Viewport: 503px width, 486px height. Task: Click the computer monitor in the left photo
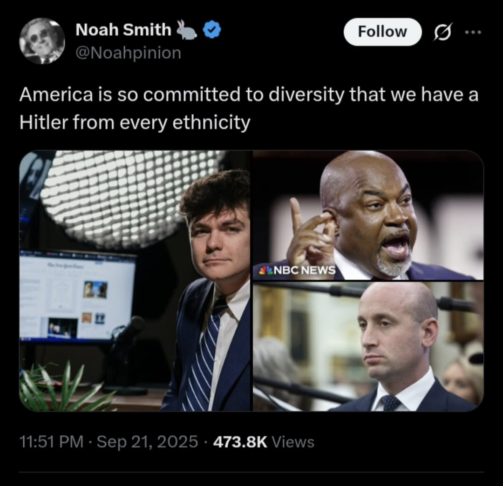click(78, 295)
